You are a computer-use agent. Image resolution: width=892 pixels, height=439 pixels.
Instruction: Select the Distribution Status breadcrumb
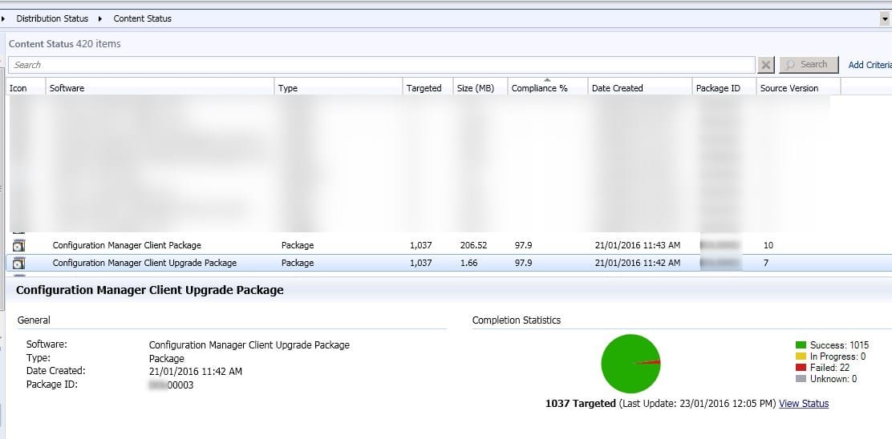pos(52,18)
